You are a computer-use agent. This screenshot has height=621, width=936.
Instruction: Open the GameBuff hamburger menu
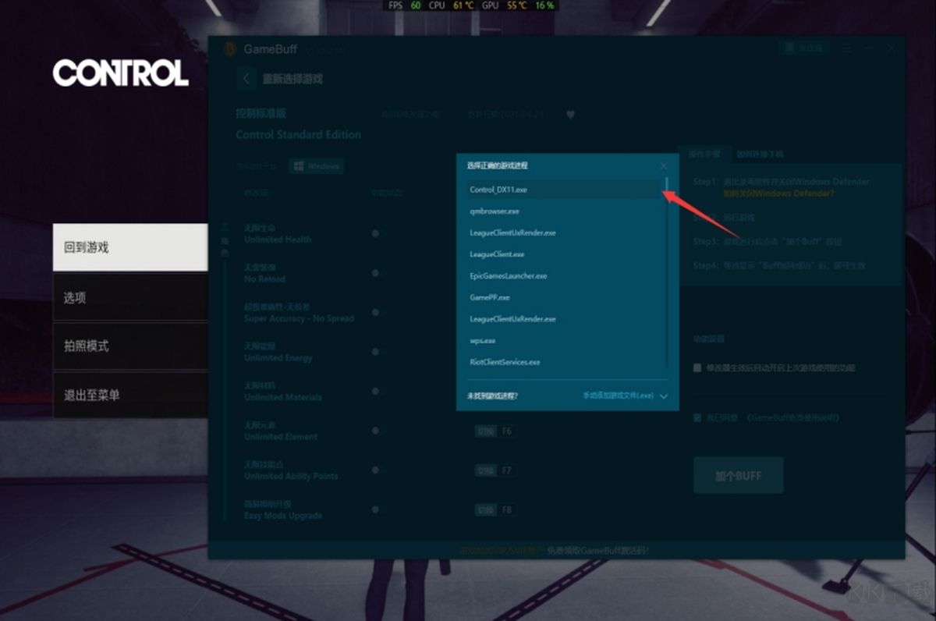coord(847,48)
